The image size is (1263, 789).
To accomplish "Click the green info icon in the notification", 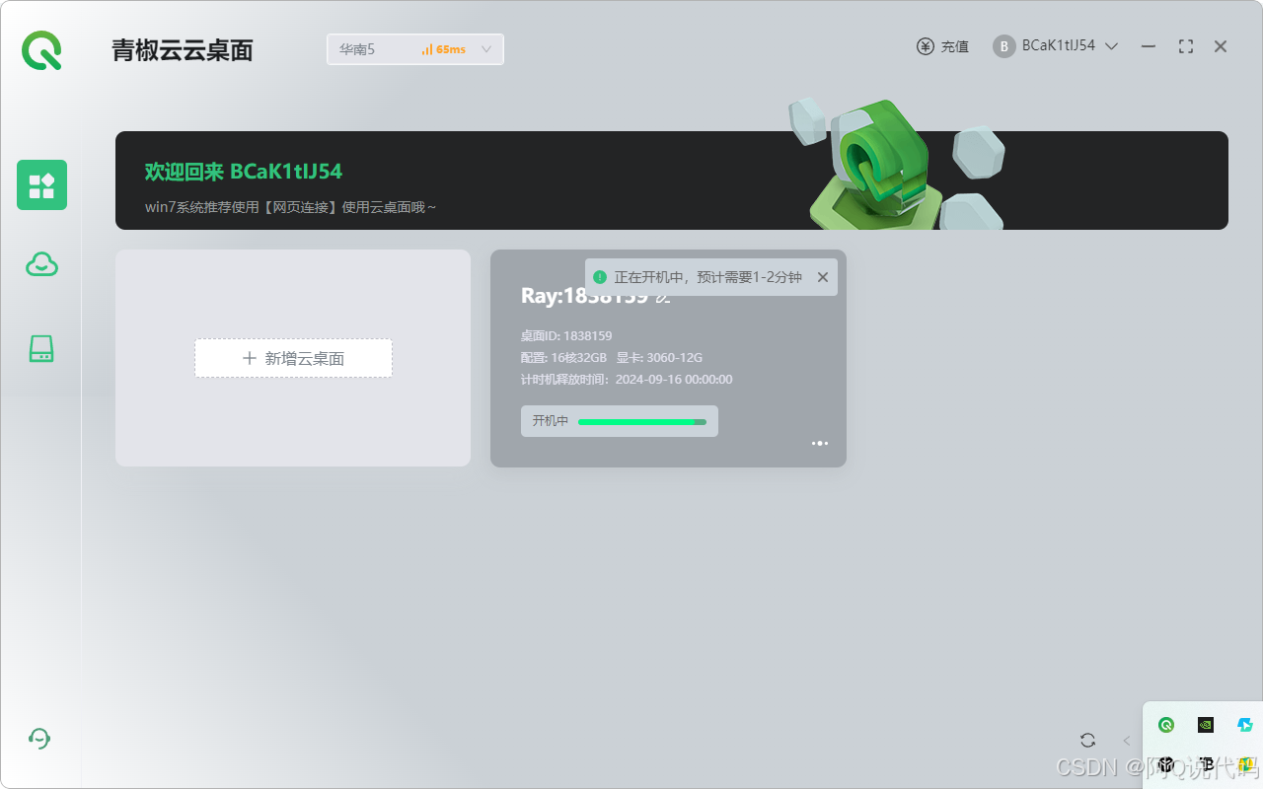I will coord(600,277).
